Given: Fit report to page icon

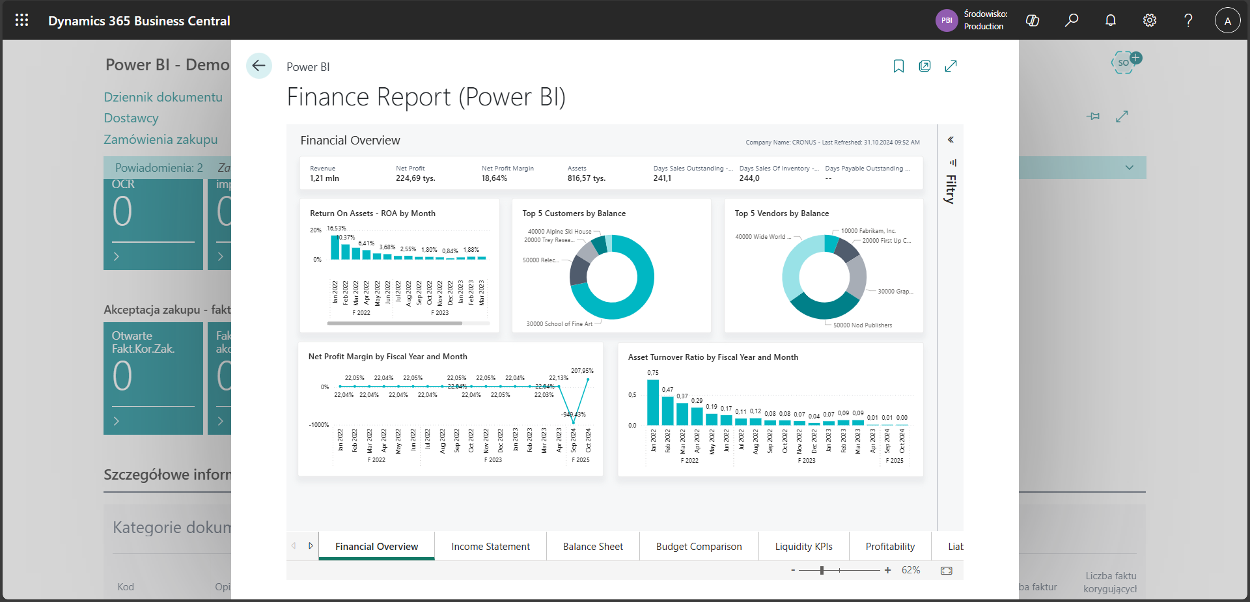Looking at the screenshot, I should [947, 571].
